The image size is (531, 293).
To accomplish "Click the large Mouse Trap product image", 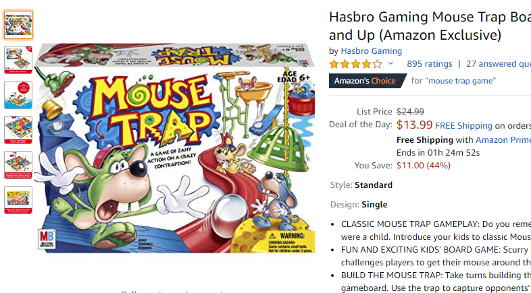I will pos(174,148).
